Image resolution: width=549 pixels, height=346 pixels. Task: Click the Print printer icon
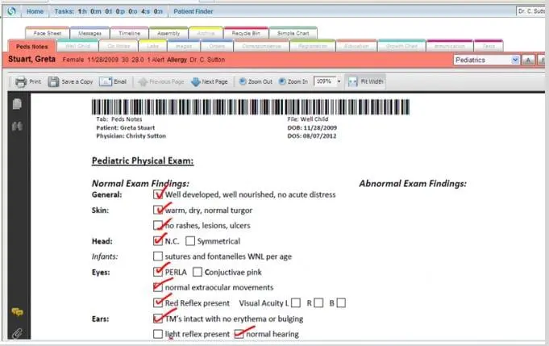[x=21, y=81]
